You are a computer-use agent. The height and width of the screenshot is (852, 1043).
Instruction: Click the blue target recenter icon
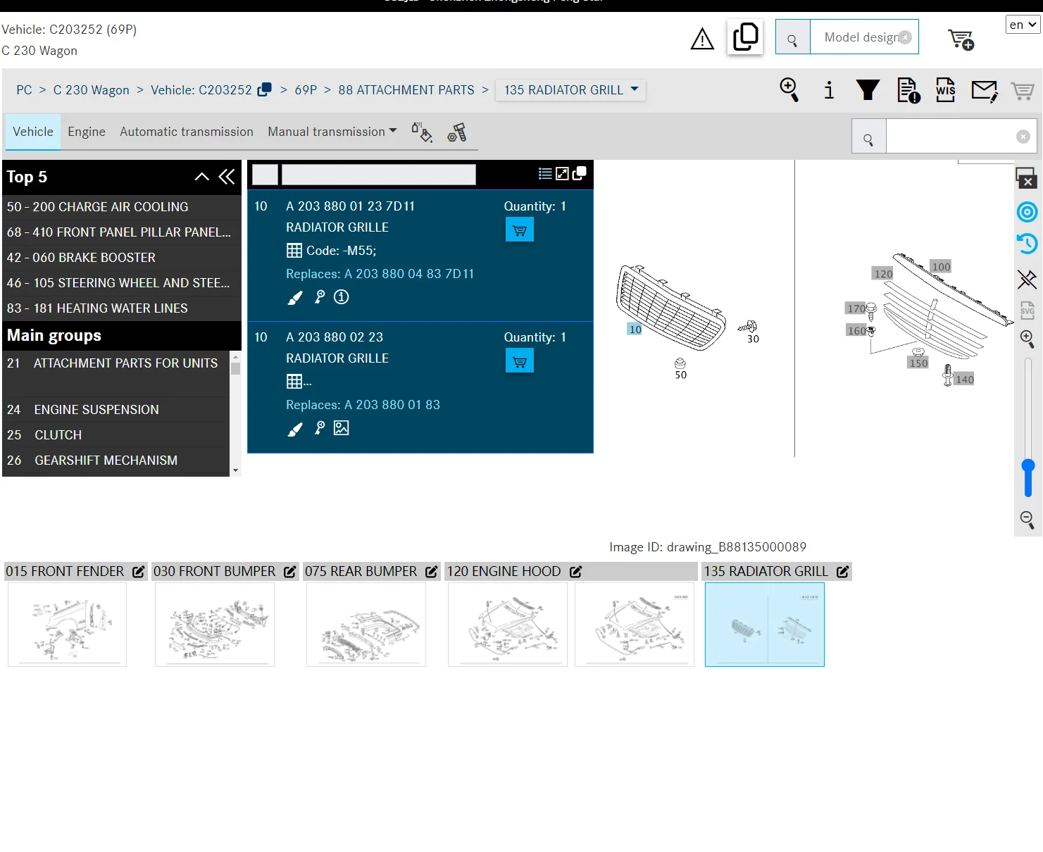[1028, 212]
